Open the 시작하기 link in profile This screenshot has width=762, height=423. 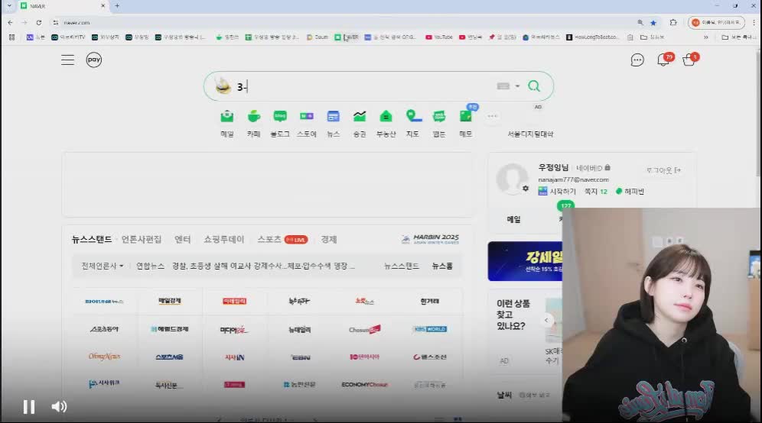tap(557, 192)
